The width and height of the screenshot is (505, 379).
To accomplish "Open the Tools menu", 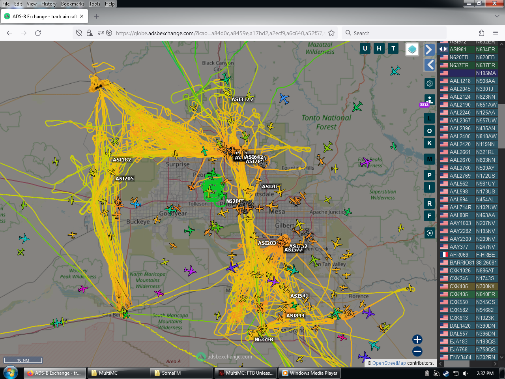I will [x=95, y=4].
